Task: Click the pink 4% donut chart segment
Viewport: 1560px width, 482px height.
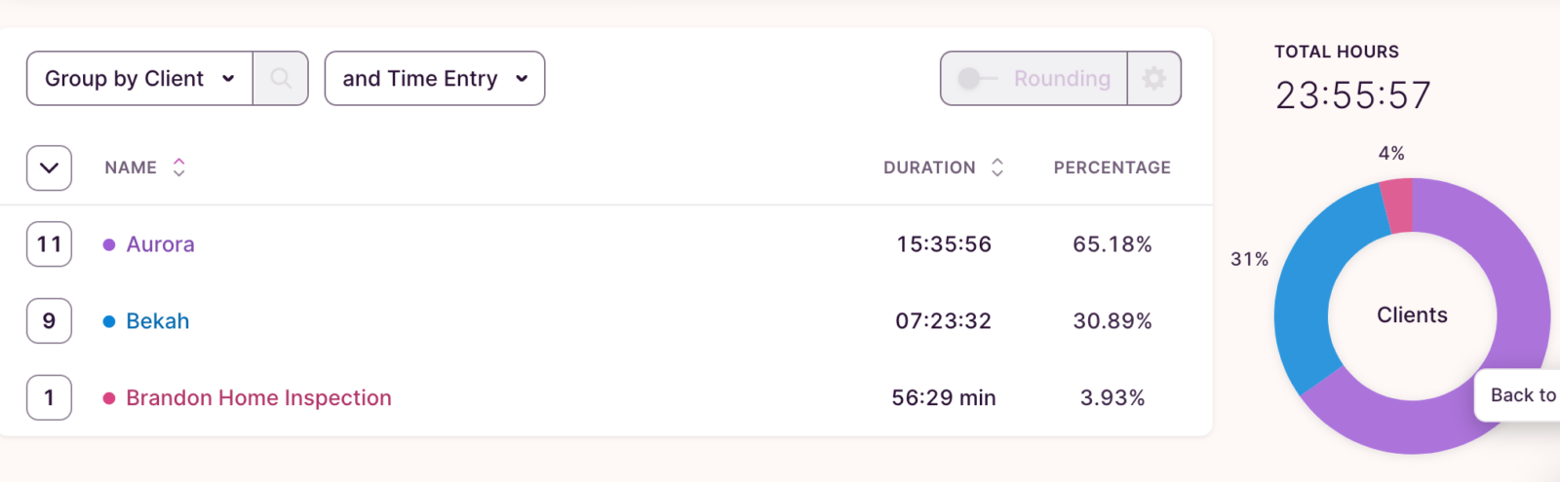Action: point(1398,205)
